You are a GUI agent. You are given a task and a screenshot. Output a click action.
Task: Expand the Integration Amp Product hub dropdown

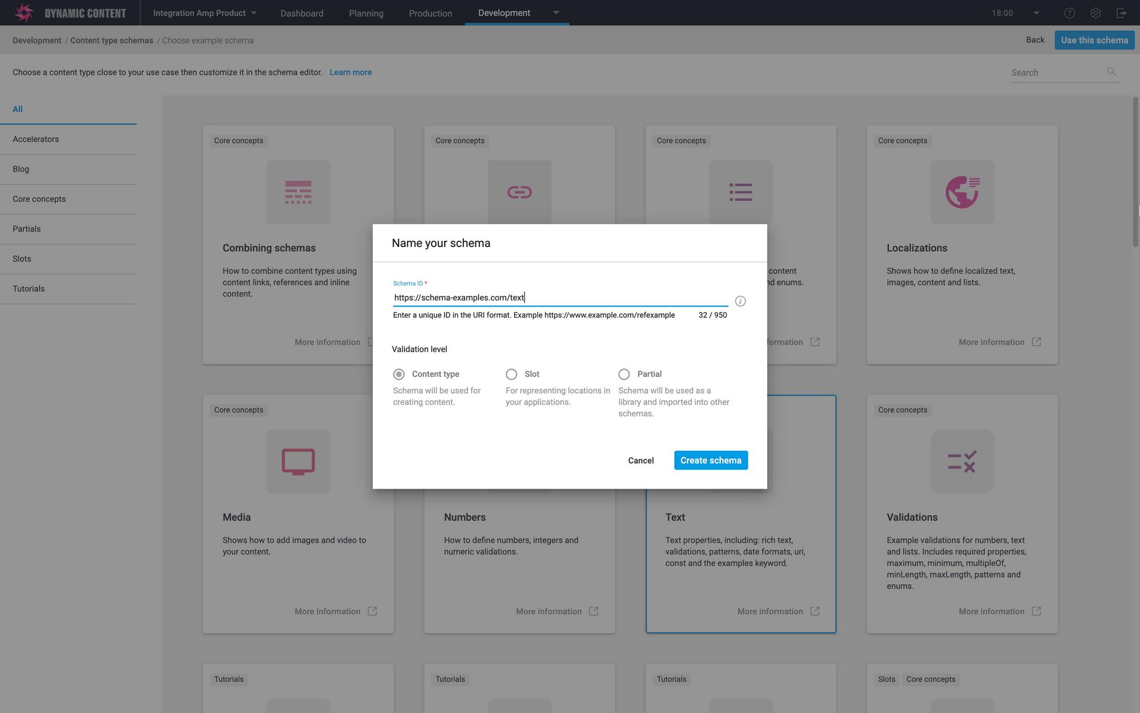pos(253,13)
